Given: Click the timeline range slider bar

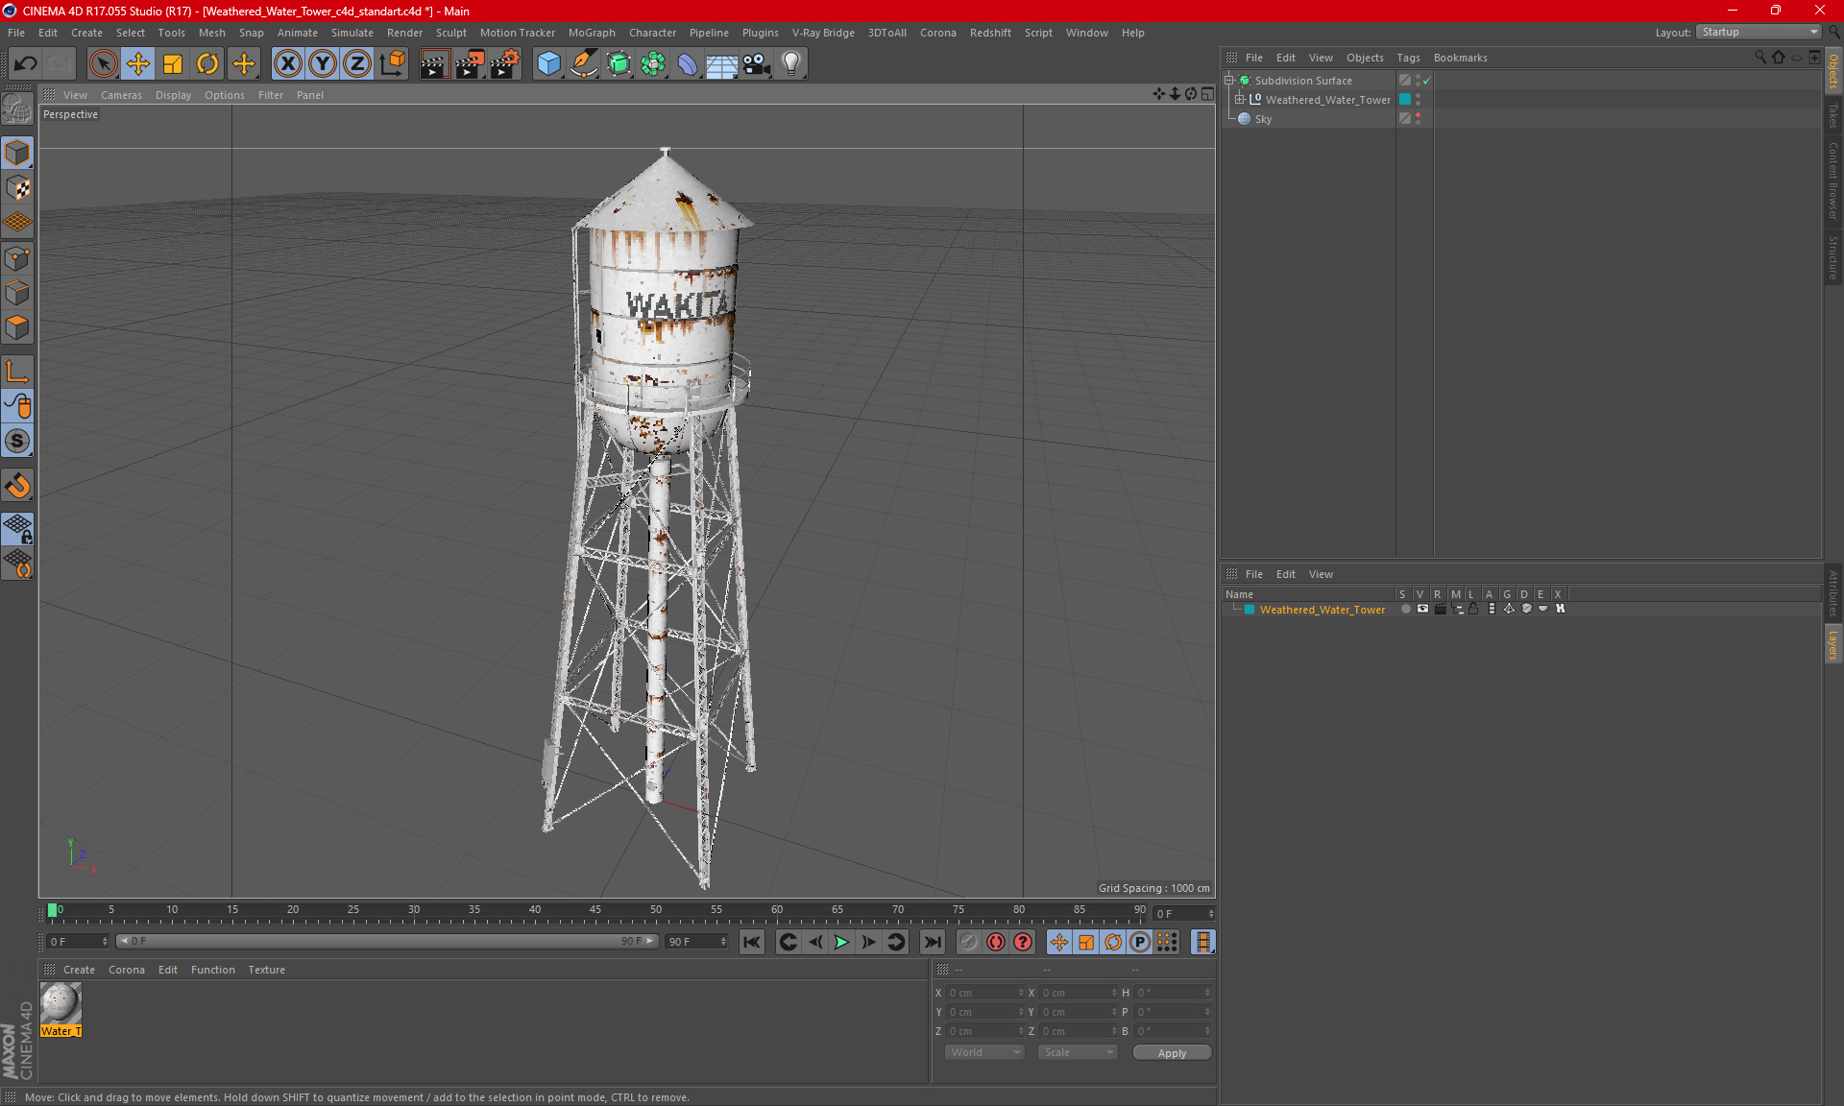Looking at the screenshot, I should [387, 941].
